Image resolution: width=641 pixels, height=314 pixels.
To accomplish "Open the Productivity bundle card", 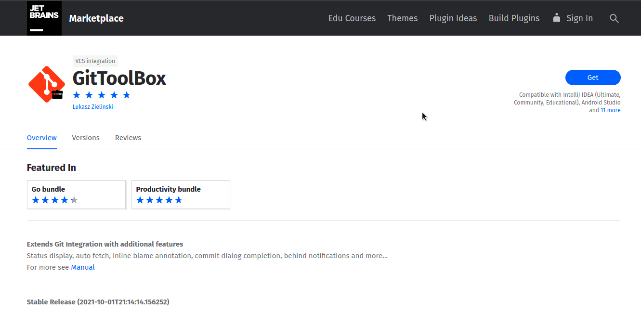I will [181, 195].
